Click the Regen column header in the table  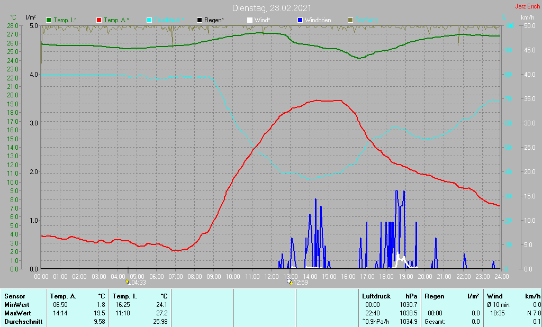(433, 296)
